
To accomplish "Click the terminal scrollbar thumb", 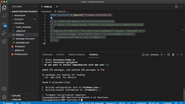I will point(184,95).
